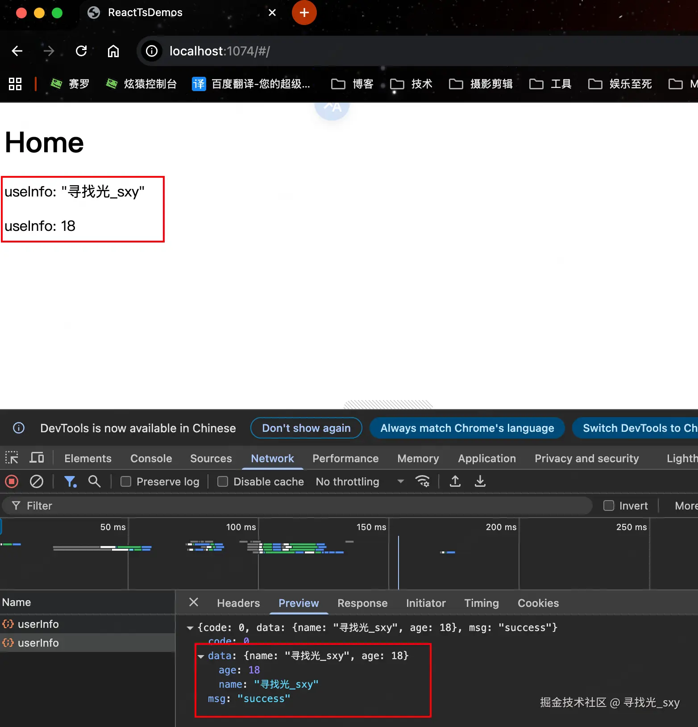The image size is (698, 727).
Task: Toggle the network filter bar
Action: pos(70,481)
